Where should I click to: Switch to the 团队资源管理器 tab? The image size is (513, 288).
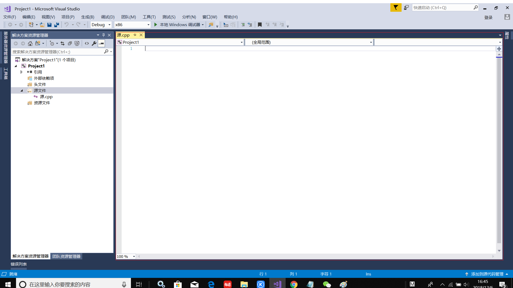(66, 256)
